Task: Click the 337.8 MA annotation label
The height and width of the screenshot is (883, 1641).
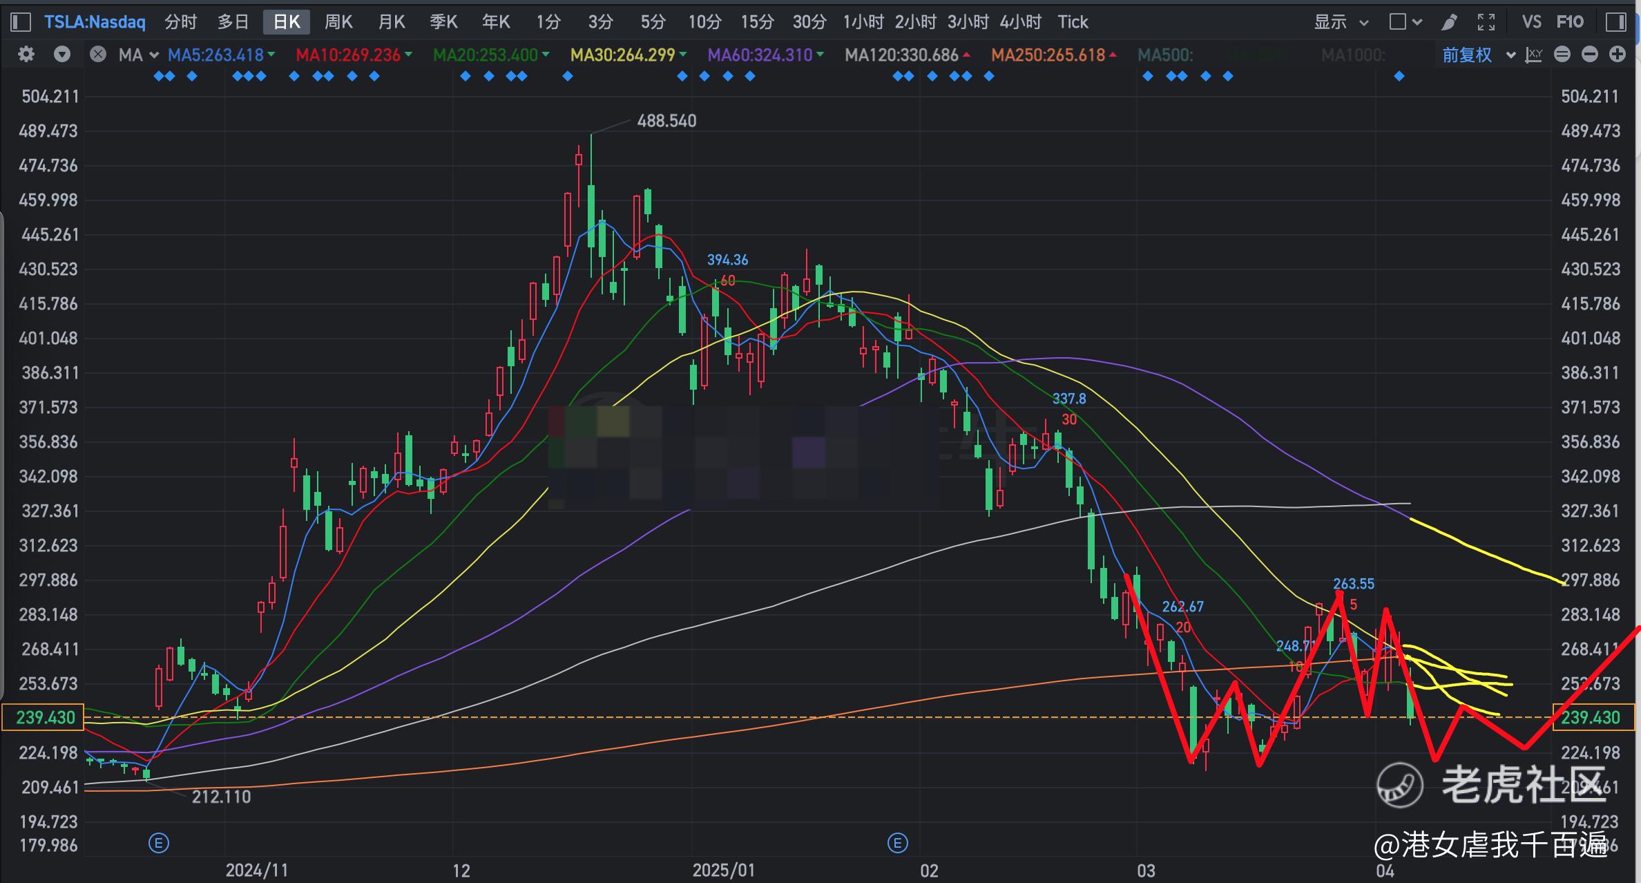Action: click(1069, 399)
